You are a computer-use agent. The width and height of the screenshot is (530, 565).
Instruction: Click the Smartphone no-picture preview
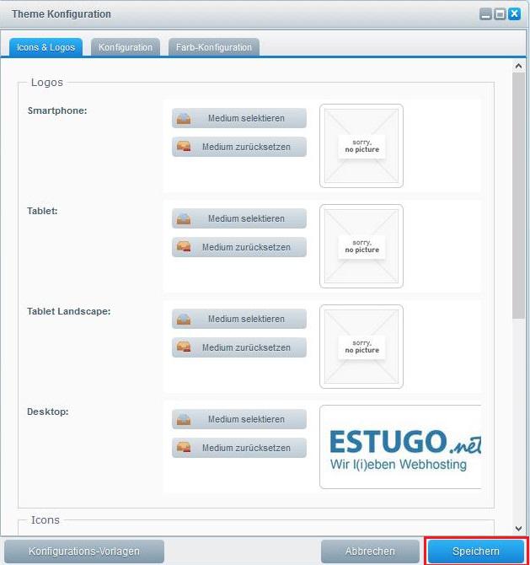click(361, 146)
